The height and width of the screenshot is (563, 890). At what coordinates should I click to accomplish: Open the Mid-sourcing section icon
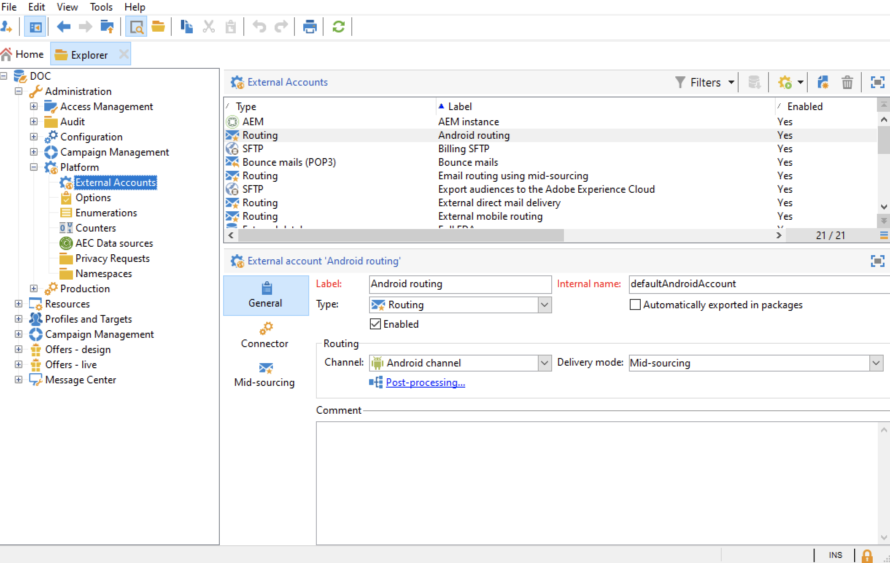[x=266, y=368]
